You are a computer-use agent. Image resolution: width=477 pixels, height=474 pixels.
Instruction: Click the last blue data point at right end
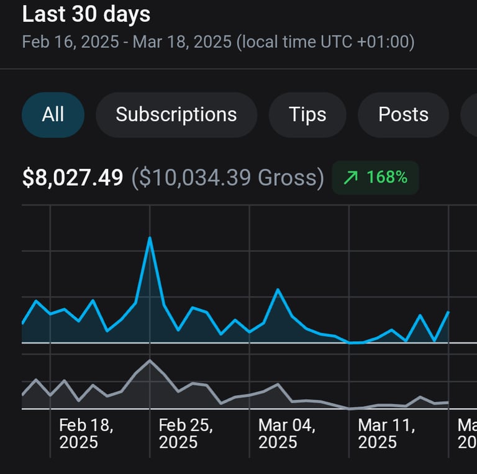(x=448, y=312)
